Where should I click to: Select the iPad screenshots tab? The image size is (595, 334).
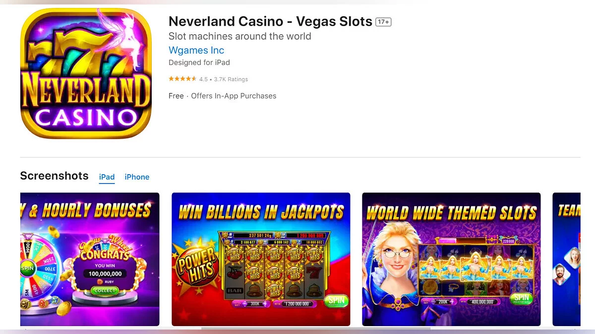point(107,177)
